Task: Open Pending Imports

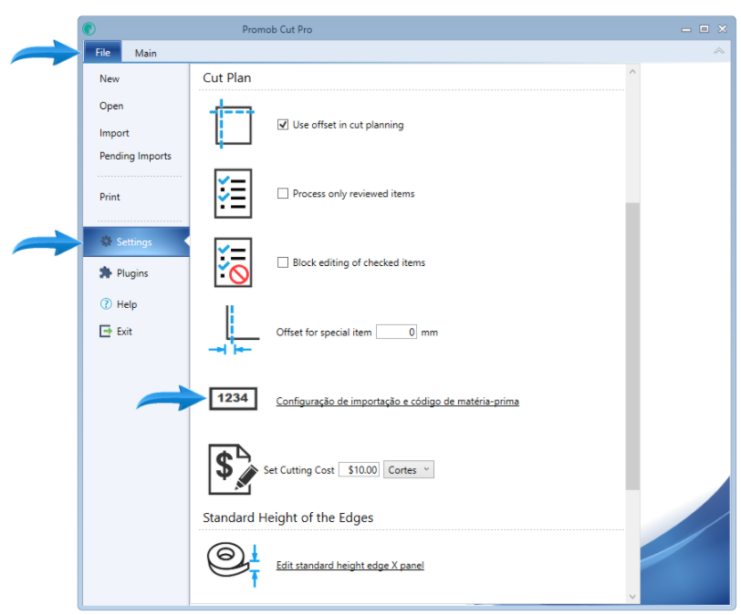Action: (135, 156)
